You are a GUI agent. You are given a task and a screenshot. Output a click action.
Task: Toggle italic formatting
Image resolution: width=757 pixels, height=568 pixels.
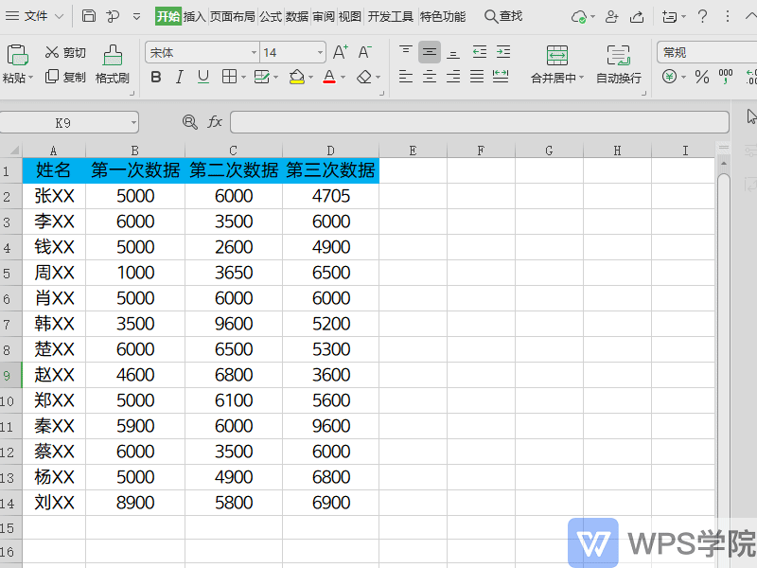tap(180, 78)
